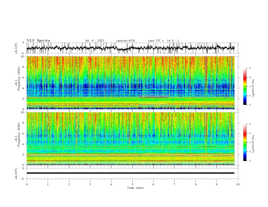
Task: Click the '-3' tick on upper colorbar
Action: coord(249,68)
